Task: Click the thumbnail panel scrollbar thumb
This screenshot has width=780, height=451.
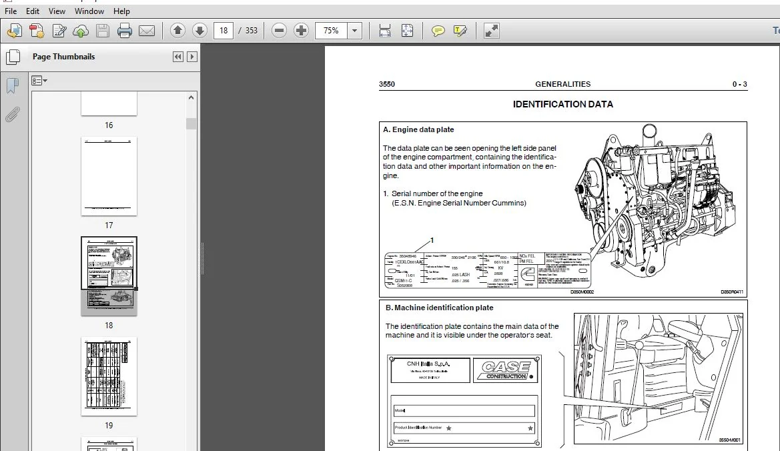Action: (191, 123)
